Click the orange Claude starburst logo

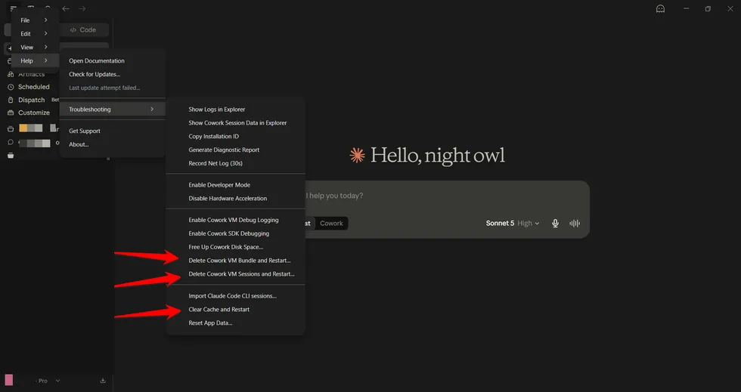[x=357, y=156]
